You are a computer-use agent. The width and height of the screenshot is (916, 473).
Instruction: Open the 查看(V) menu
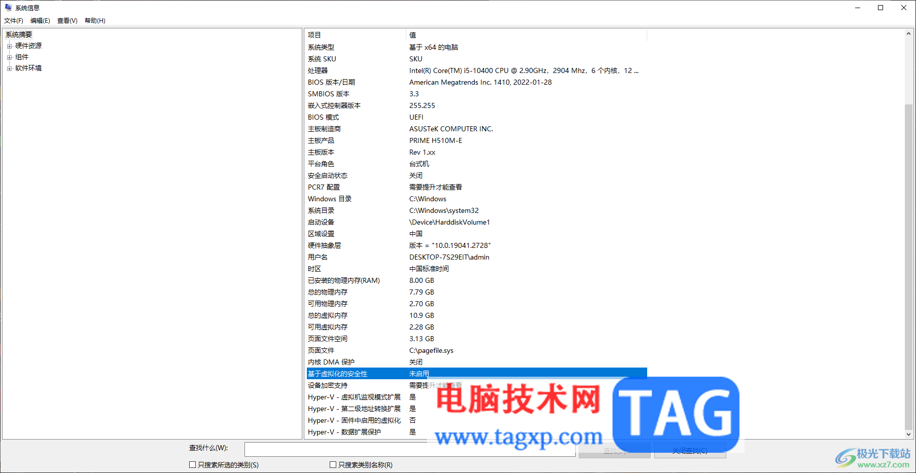(x=67, y=21)
